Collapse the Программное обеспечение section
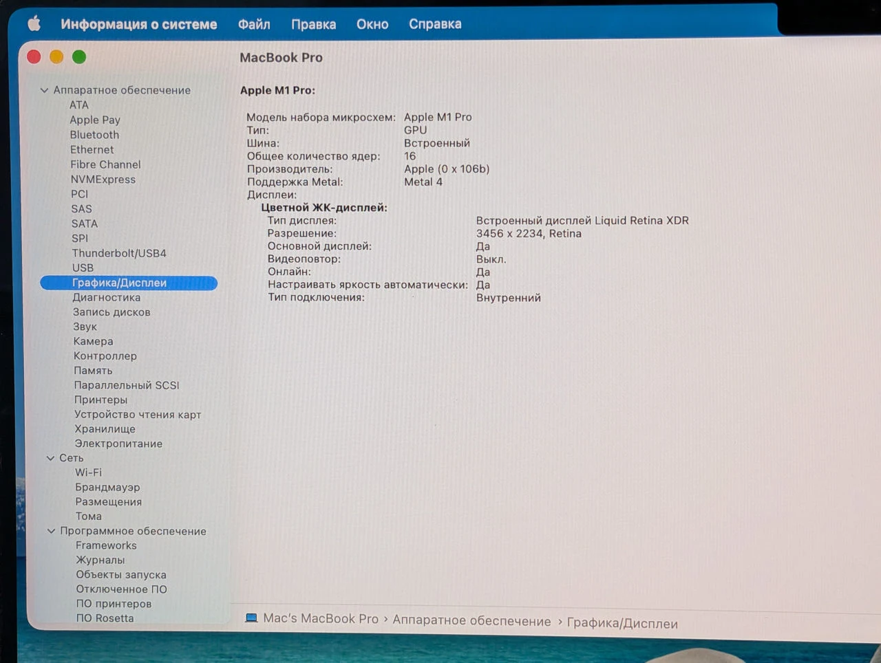The height and width of the screenshot is (663, 881). pyautogui.click(x=51, y=531)
